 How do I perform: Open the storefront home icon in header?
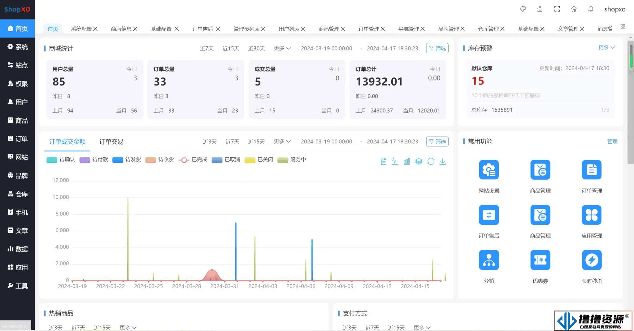[x=574, y=9]
